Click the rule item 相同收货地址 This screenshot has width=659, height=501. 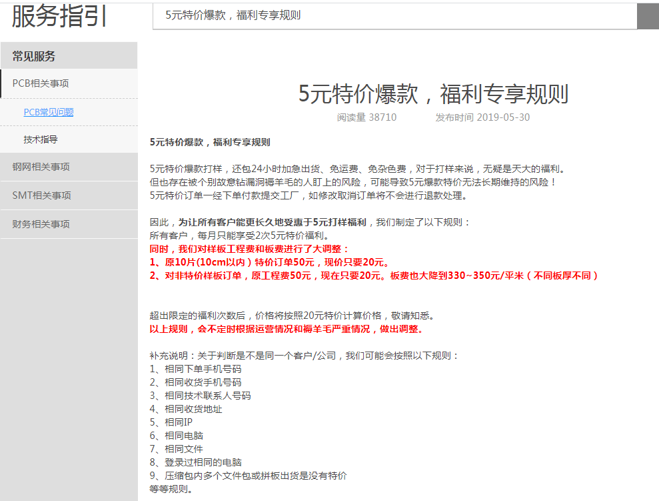[187, 409]
